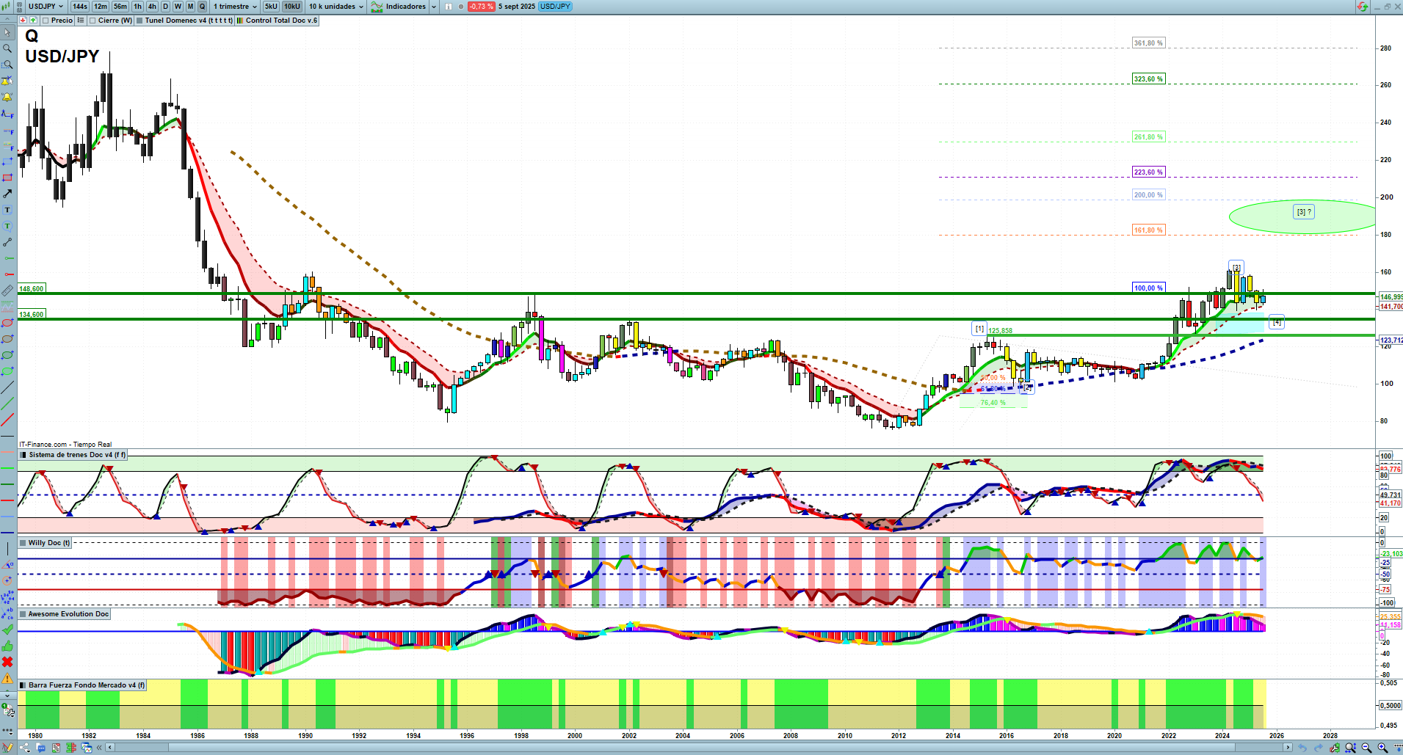Select the magnifier zoom tool in left toolbar
The width and height of the screenshot is (1403, 755).
pyautogui.click(x=7, y=48)
